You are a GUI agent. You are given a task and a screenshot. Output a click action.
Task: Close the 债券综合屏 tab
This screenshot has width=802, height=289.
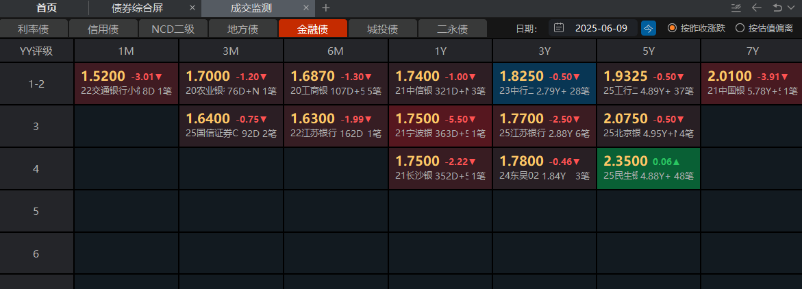click(x=192, y=8)
